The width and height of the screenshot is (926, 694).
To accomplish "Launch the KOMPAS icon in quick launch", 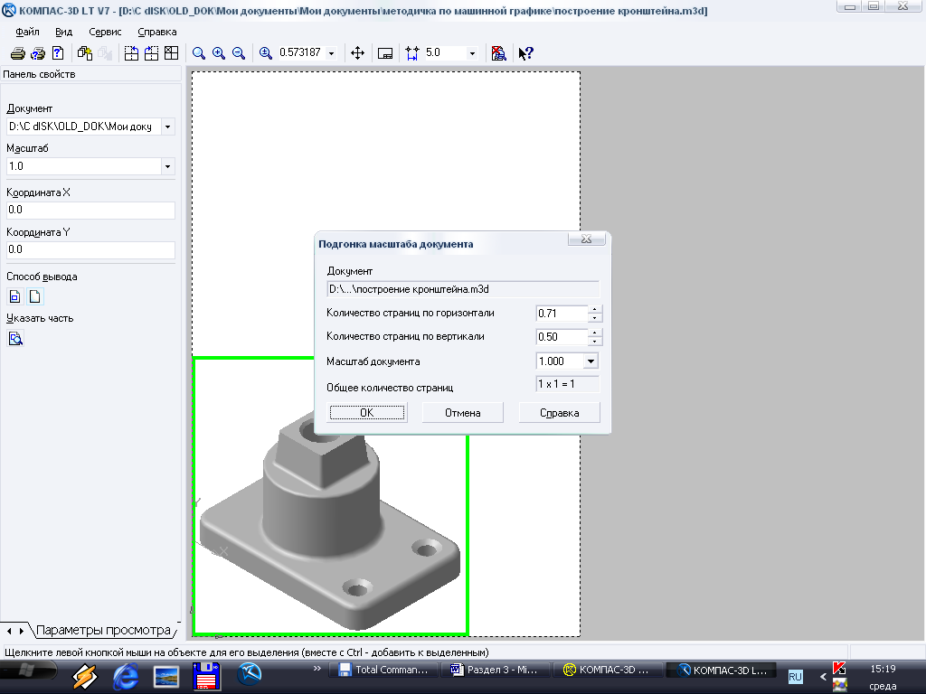I will coord(250,673).
